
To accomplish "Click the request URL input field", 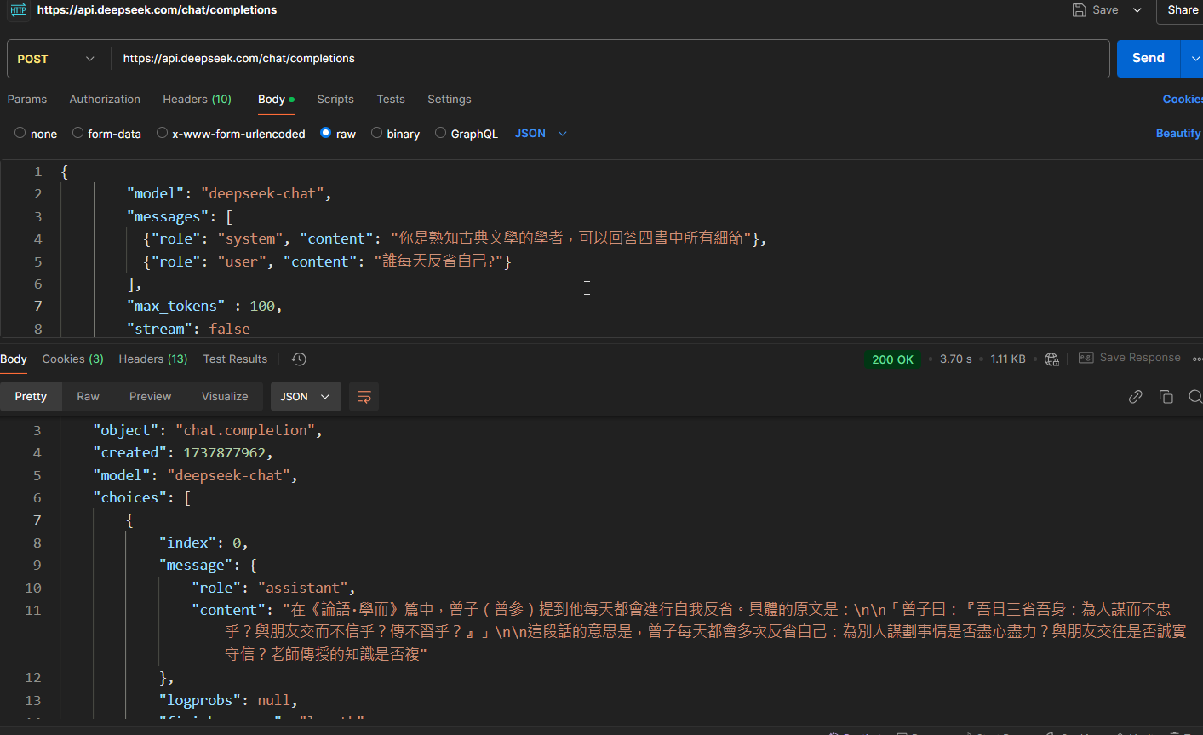I will point(610,59).
